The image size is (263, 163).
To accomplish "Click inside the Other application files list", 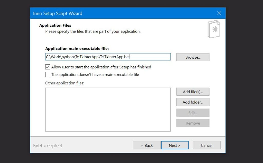I will coord(108,109).
